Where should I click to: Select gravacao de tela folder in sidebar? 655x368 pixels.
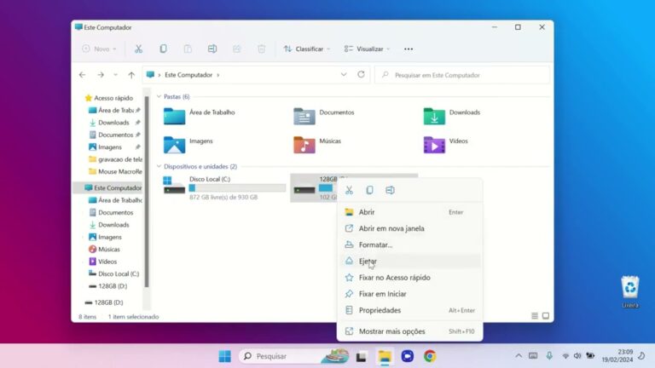click(x=115, y=159)
